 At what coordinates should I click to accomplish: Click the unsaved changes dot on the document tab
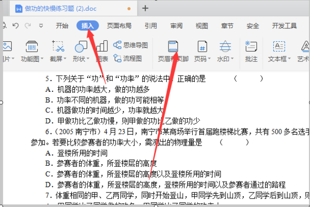129,8
